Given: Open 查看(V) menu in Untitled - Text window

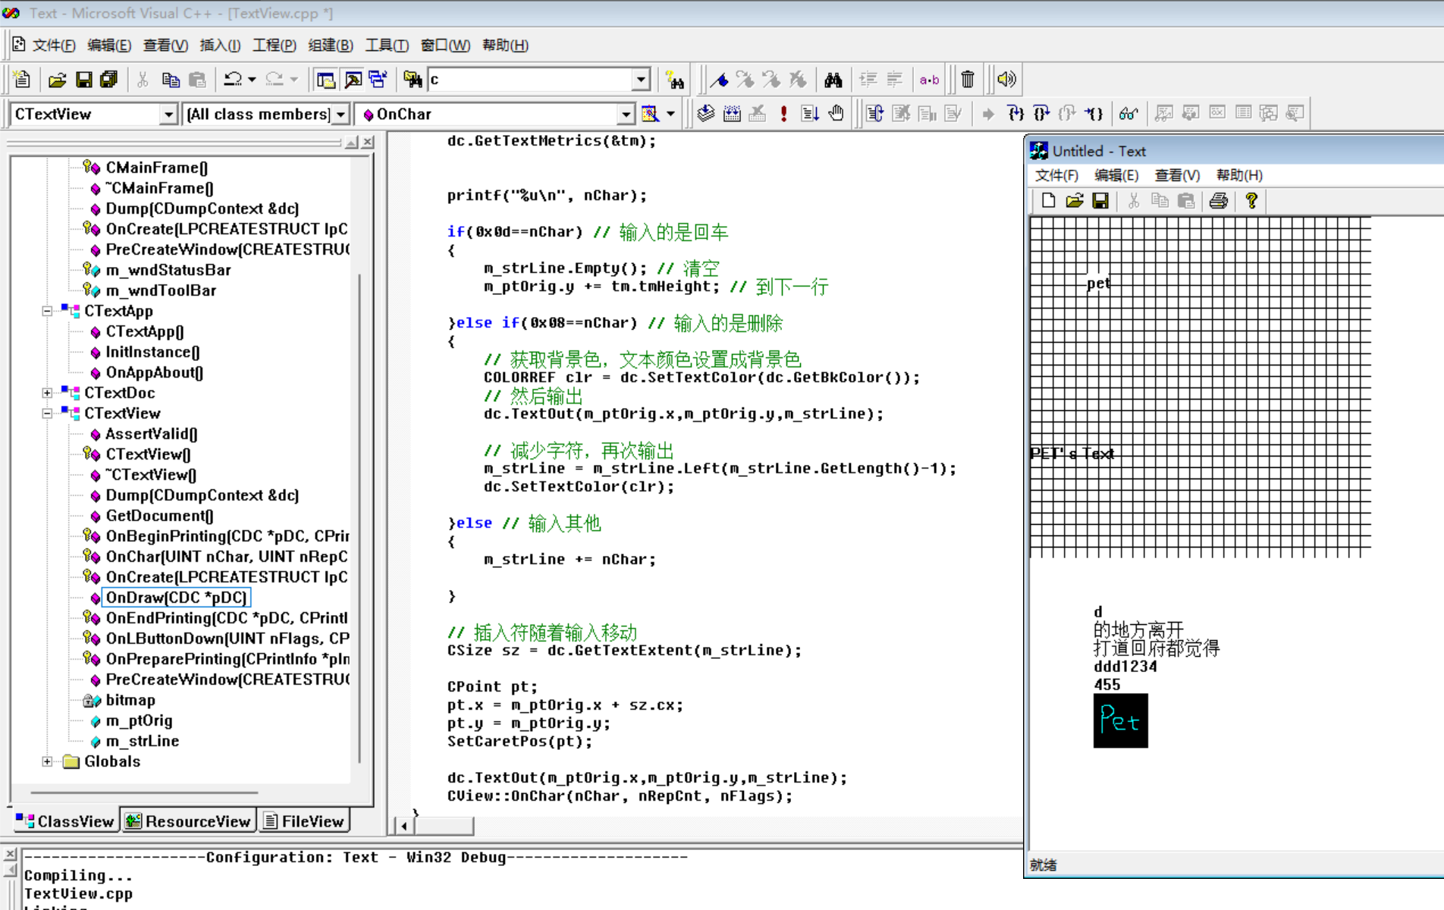Looking at the screenshot, I should point(1177,175).
